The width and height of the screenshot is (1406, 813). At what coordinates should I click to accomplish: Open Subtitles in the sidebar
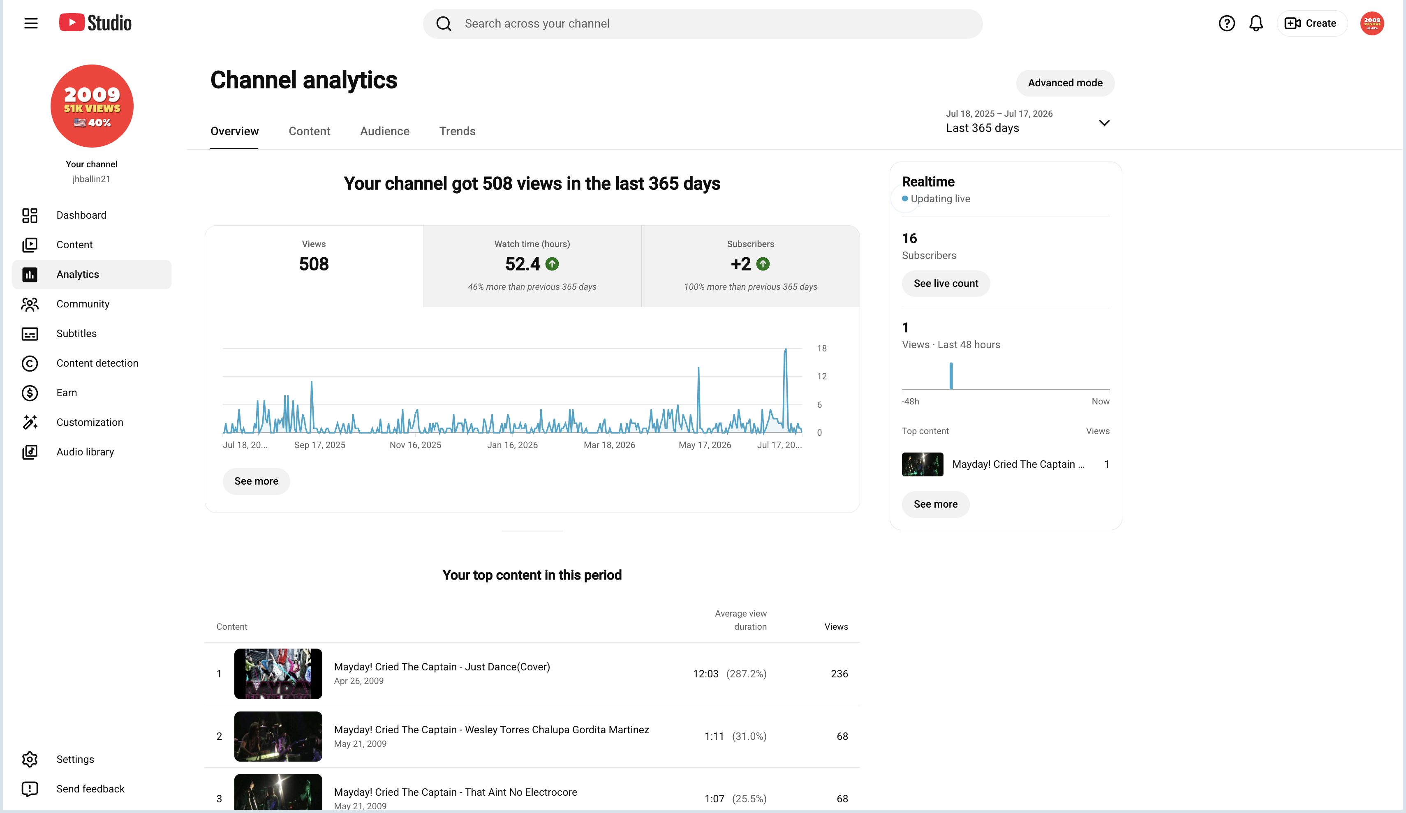[x=92, y=334]
